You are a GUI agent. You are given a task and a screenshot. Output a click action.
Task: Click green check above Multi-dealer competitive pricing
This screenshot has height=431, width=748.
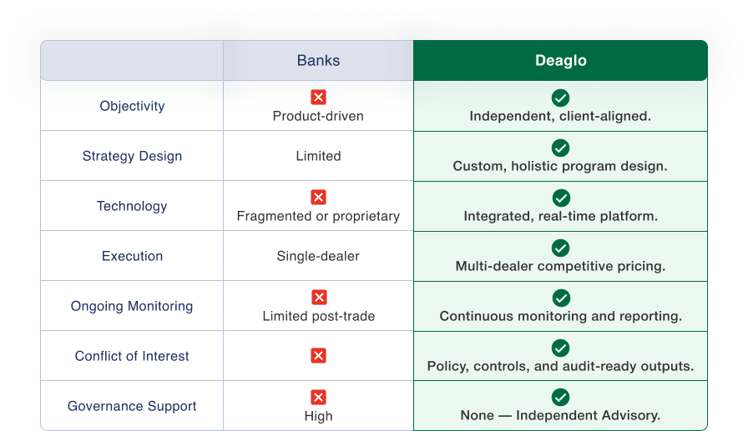560,248
